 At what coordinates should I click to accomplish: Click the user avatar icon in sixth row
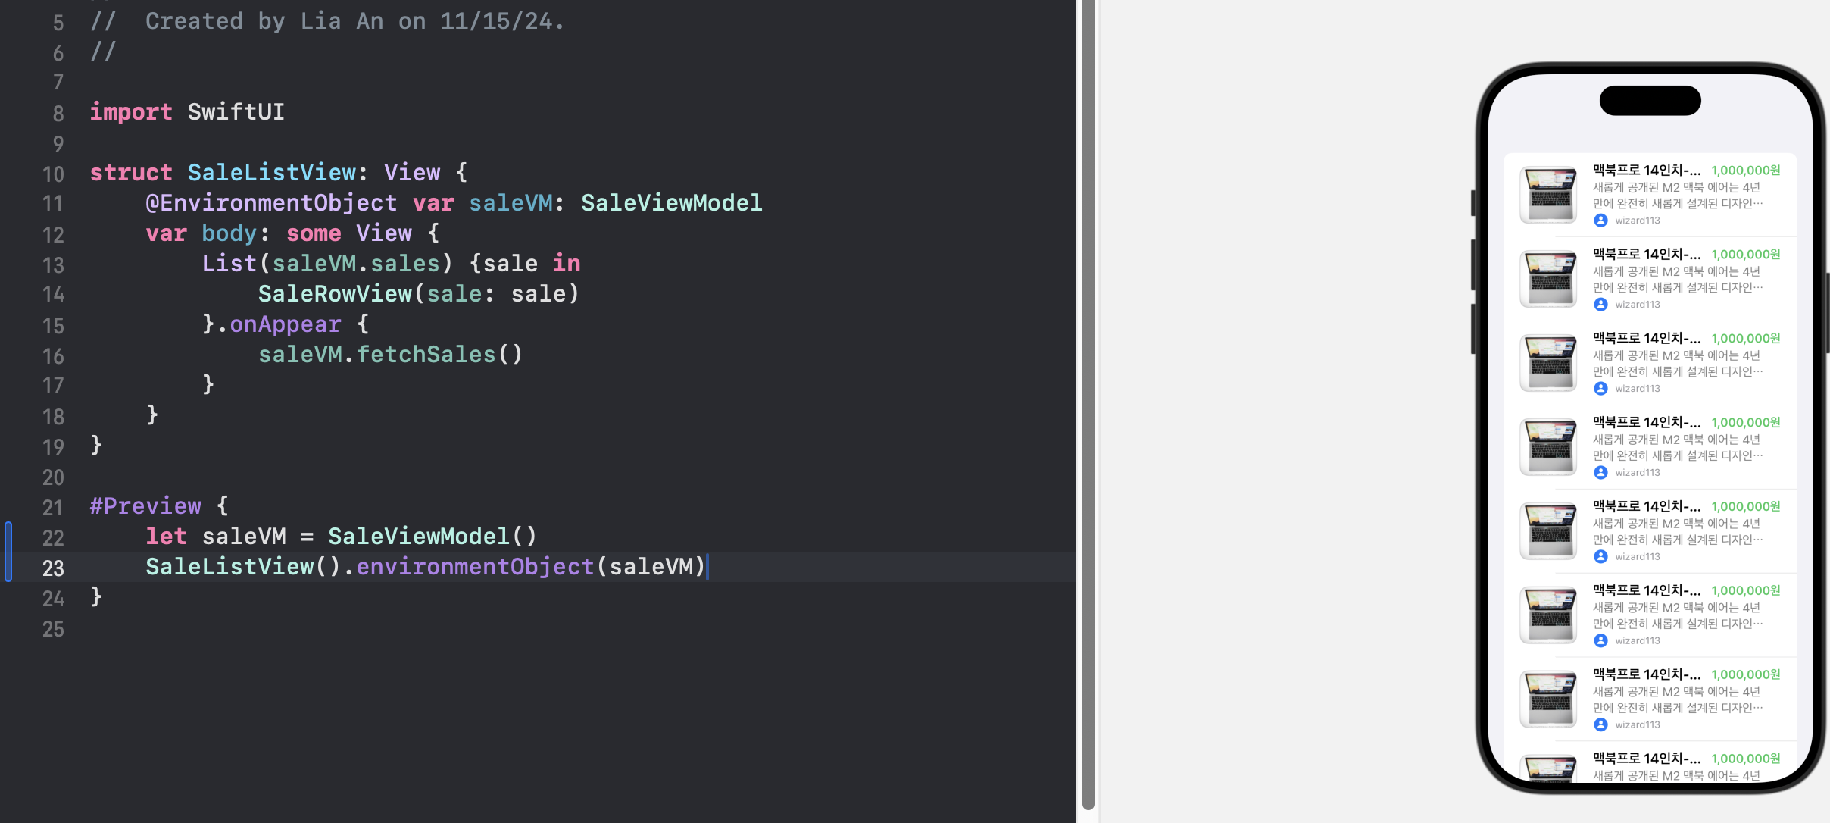(x=1600, y=641)
